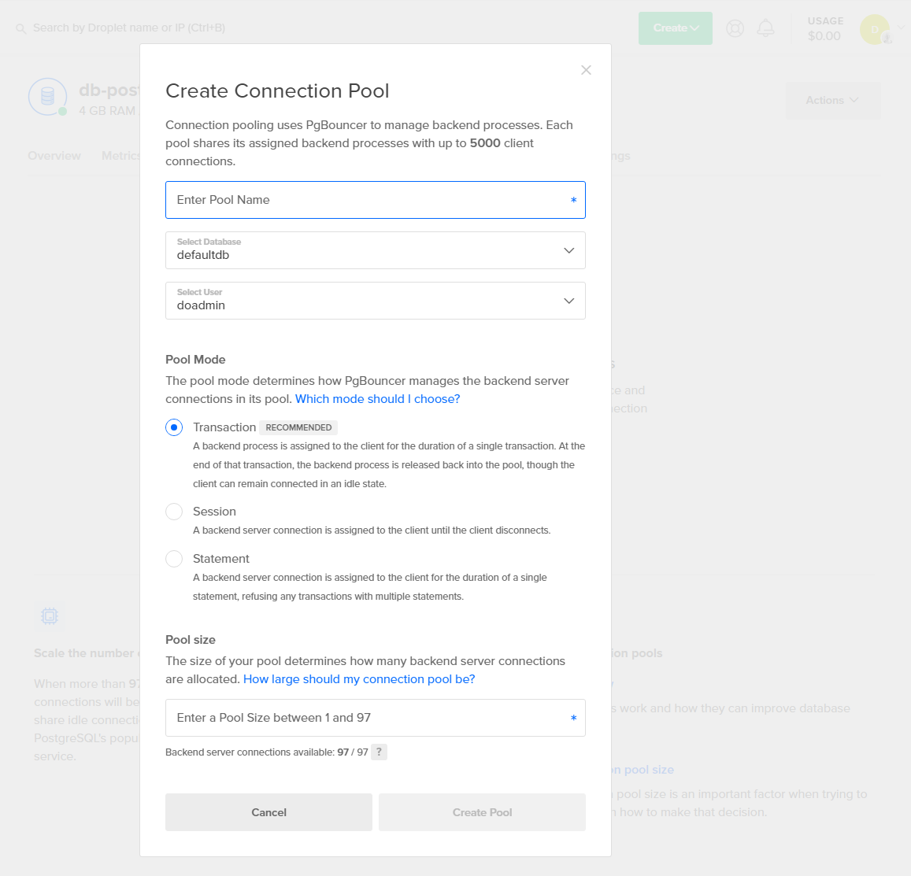Switch to the Overview tab

(x=54, y=156)
